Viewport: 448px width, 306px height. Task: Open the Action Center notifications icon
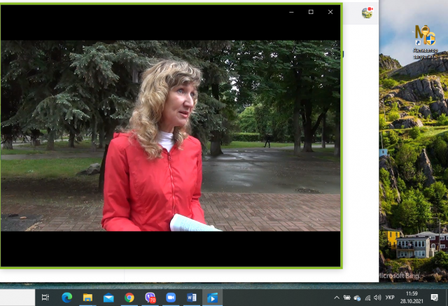(435, 298)
